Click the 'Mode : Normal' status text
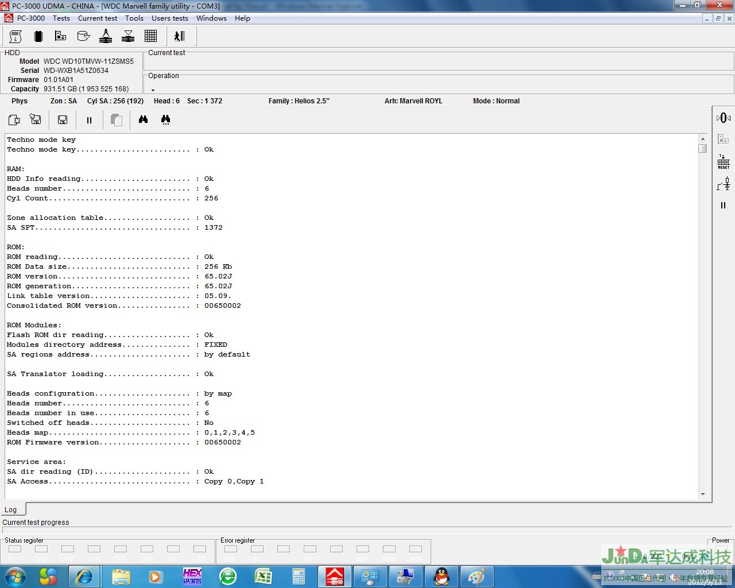Viewport: 735px width, 588px height. [x=496, y=101]
